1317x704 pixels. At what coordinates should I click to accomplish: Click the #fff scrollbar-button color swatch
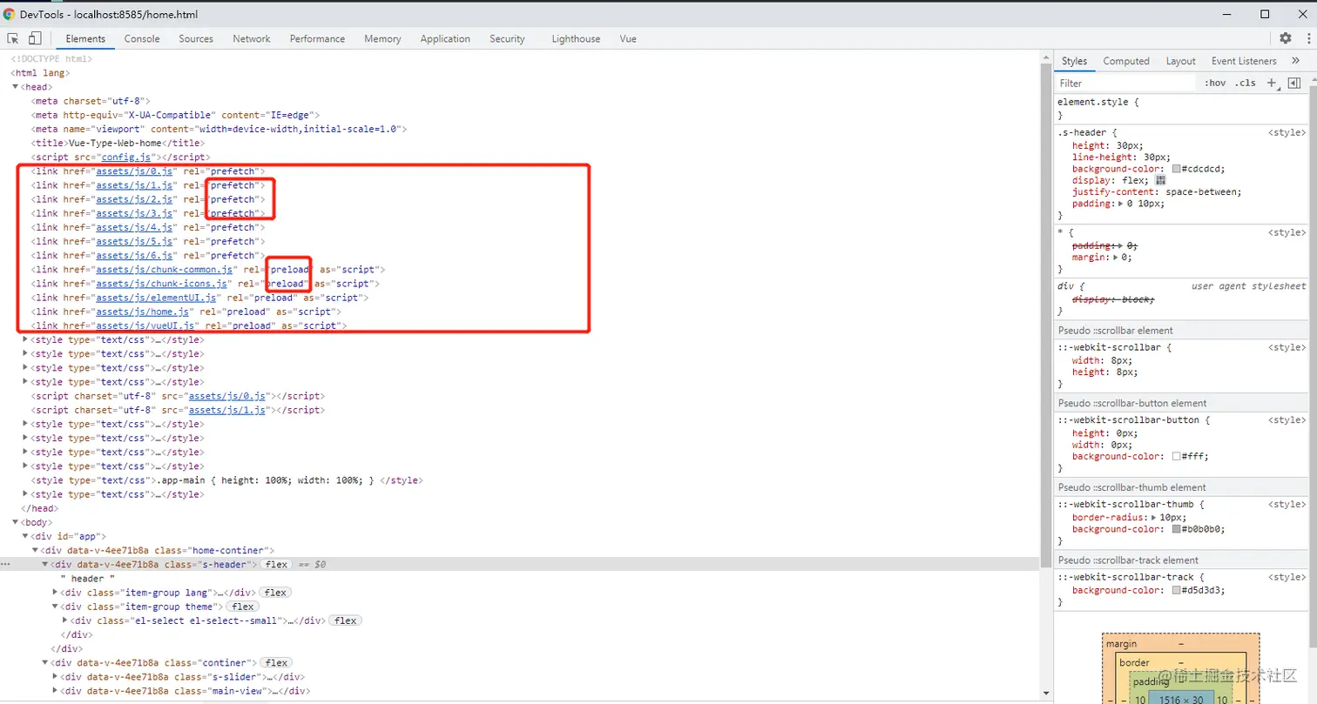1177,456
